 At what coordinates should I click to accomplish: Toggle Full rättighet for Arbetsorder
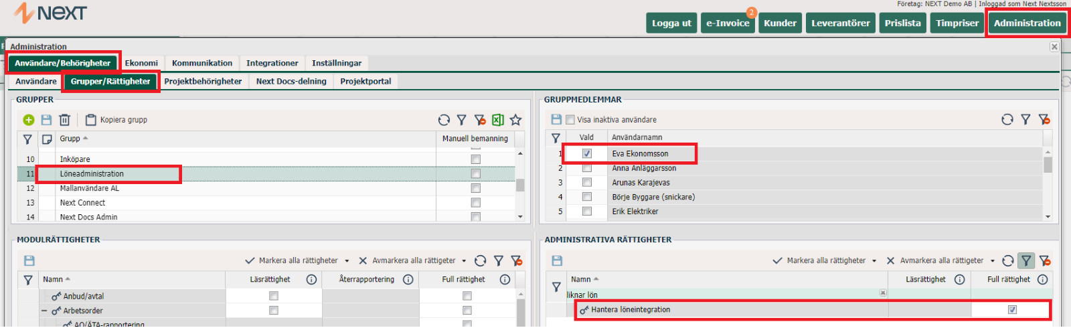467,311
